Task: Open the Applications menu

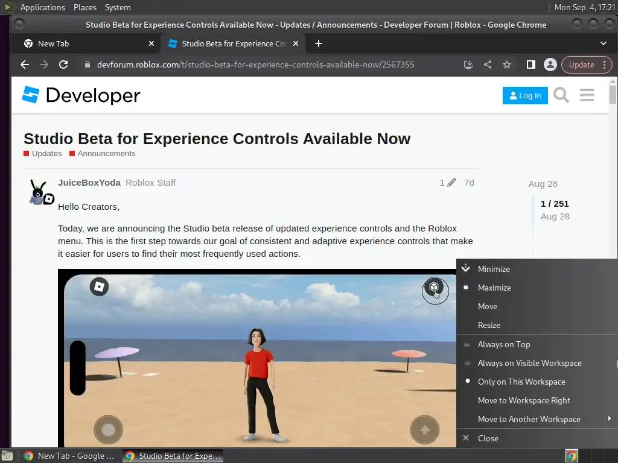Action: [x=43, y=7]
